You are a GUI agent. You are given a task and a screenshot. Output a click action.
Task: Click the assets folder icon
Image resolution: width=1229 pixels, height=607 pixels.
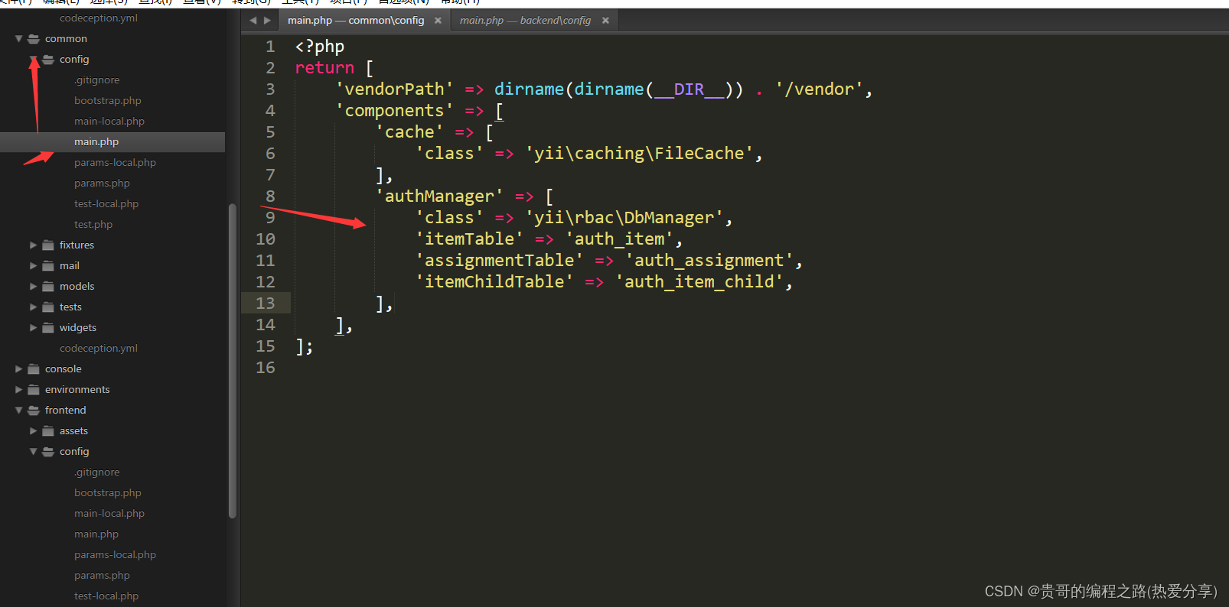click(x=48, y=431)
